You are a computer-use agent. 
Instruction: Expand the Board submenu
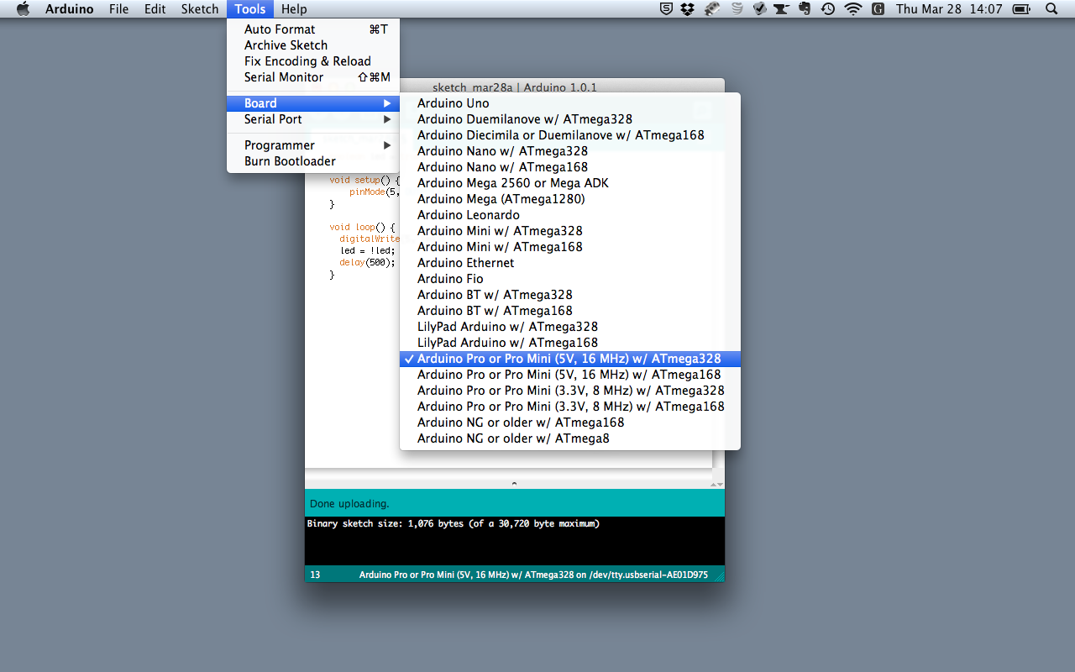[313, 103]
